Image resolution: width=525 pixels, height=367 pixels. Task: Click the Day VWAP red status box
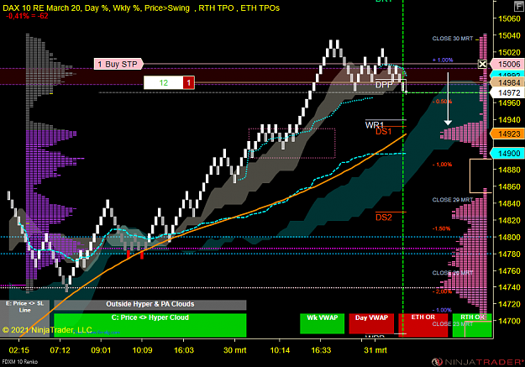(371, 323)
